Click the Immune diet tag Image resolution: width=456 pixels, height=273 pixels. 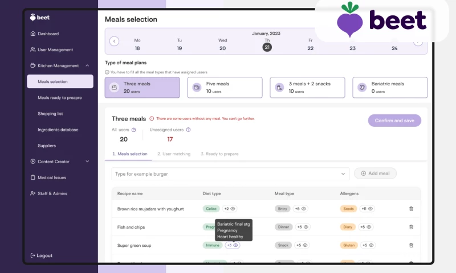coord(213,245)
